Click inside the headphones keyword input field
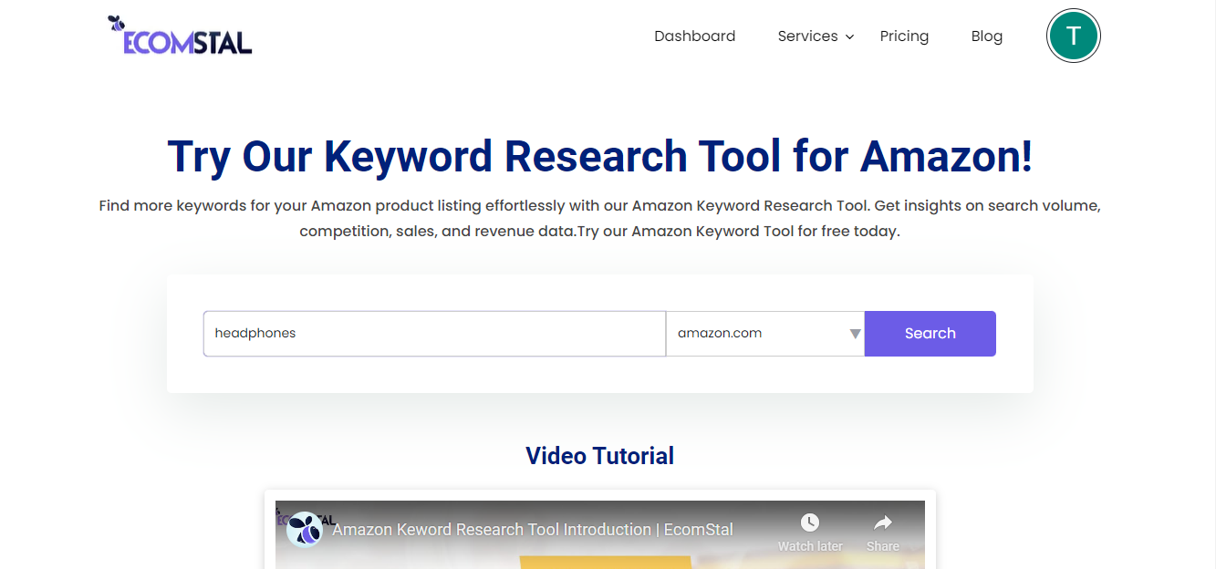Viewport: 1216px width, 569px height. 434,333
